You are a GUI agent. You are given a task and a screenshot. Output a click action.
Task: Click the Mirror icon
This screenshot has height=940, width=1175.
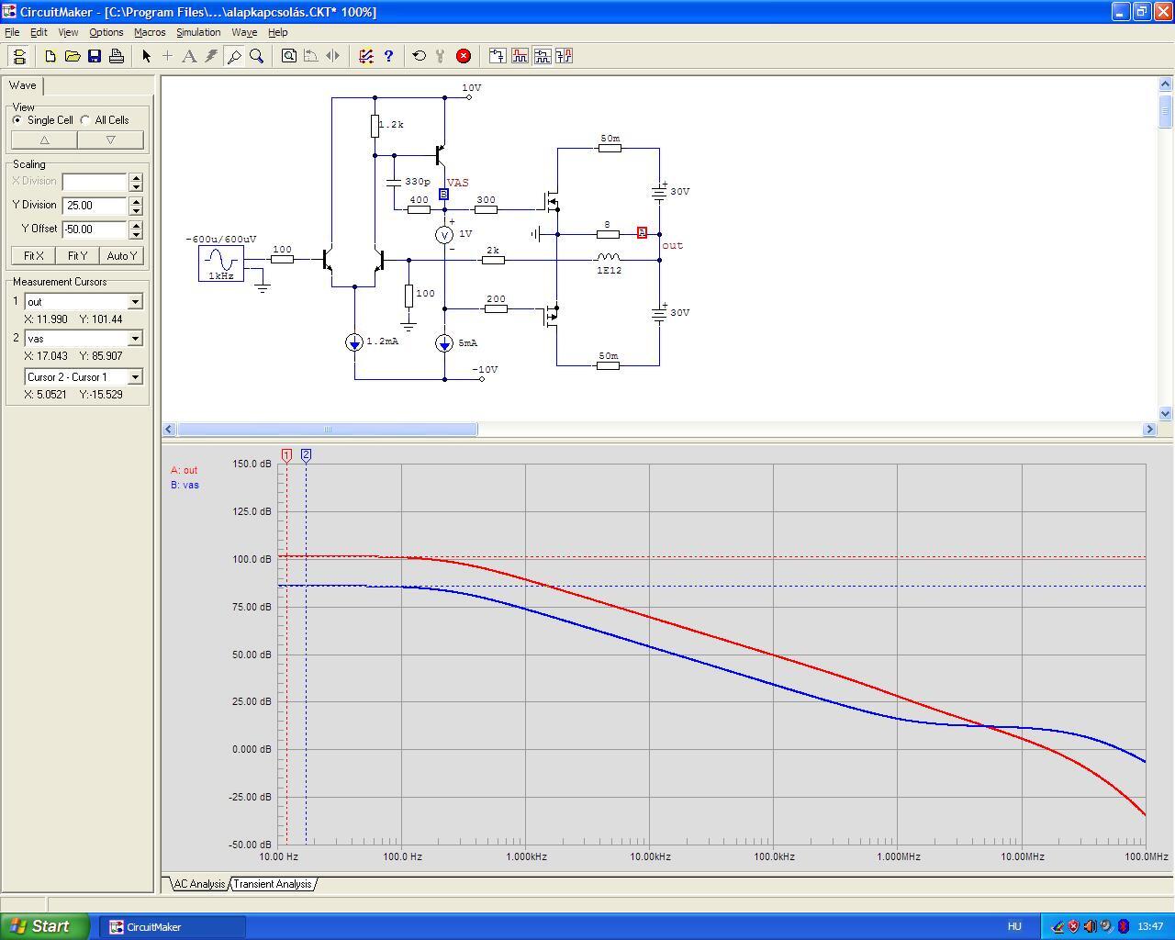[x=333, y=56]
